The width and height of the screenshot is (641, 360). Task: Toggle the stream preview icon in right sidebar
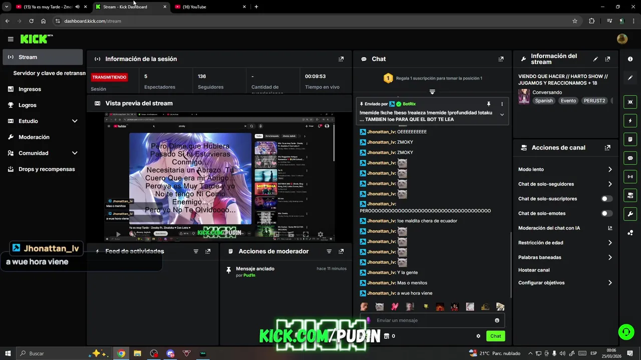[630, 102]
